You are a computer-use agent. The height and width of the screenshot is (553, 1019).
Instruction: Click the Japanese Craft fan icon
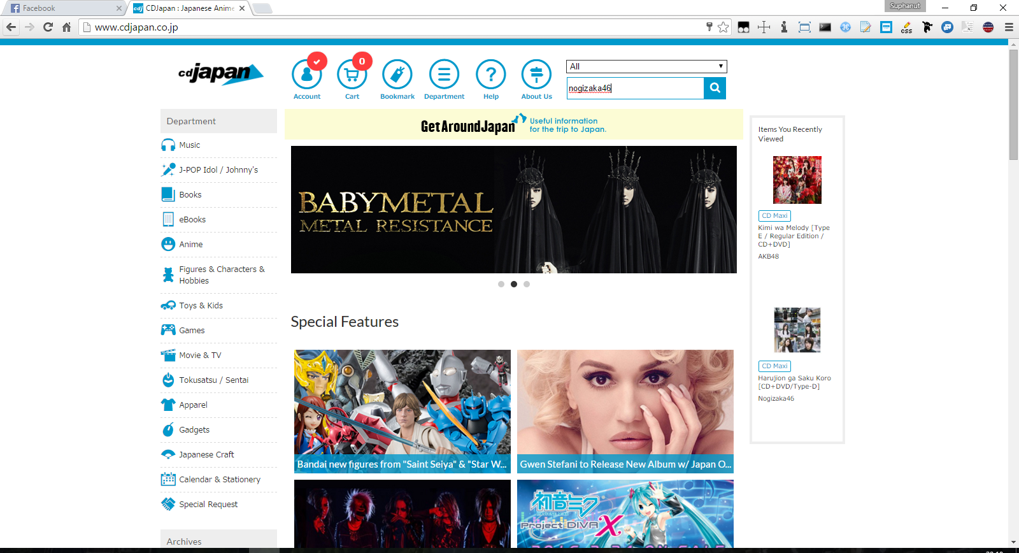168,454
